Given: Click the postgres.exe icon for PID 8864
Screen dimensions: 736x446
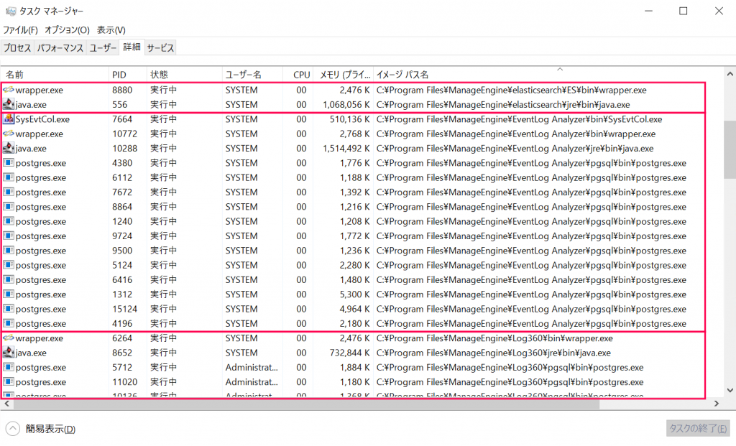Looking at the screenshot, I should pos(9,206).
